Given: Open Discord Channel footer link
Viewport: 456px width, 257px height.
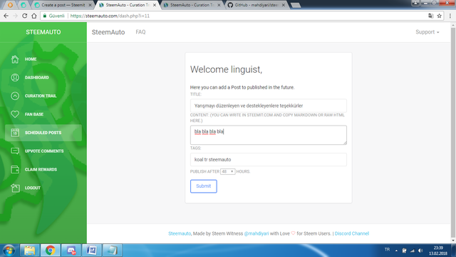Looking at the screenshot, I should tap(351, 233).
